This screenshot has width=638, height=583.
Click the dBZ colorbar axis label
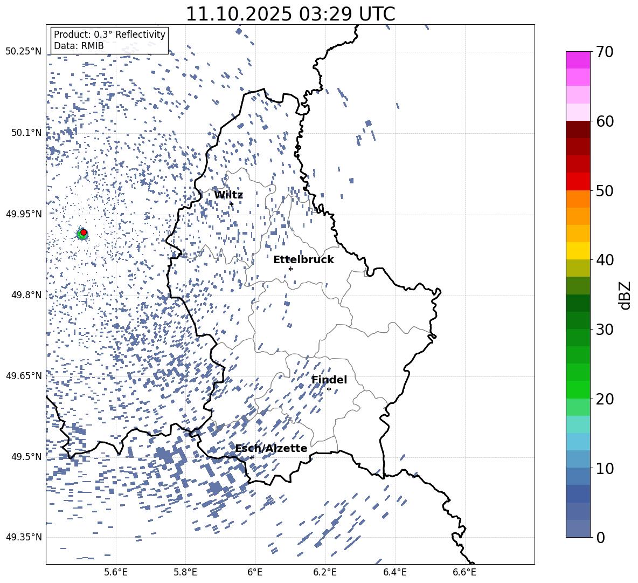coord(626,295)
